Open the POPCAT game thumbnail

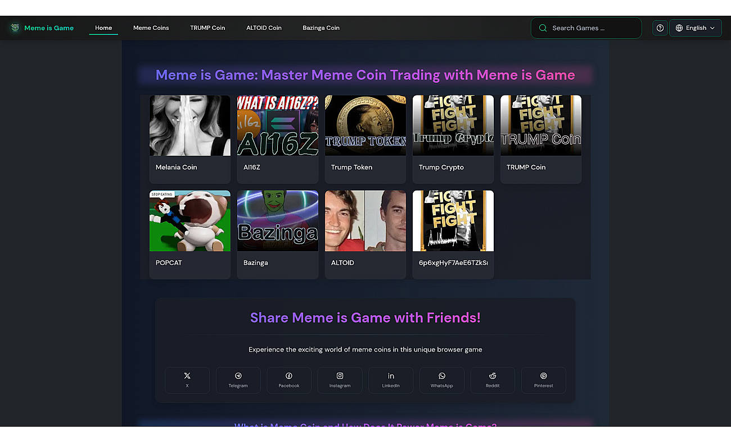tap(190, 221)
